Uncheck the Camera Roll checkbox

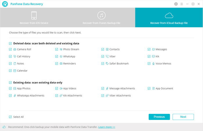[10, 49]
